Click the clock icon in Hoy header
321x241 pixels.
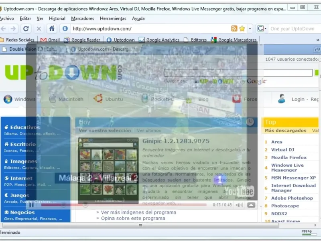250,122
